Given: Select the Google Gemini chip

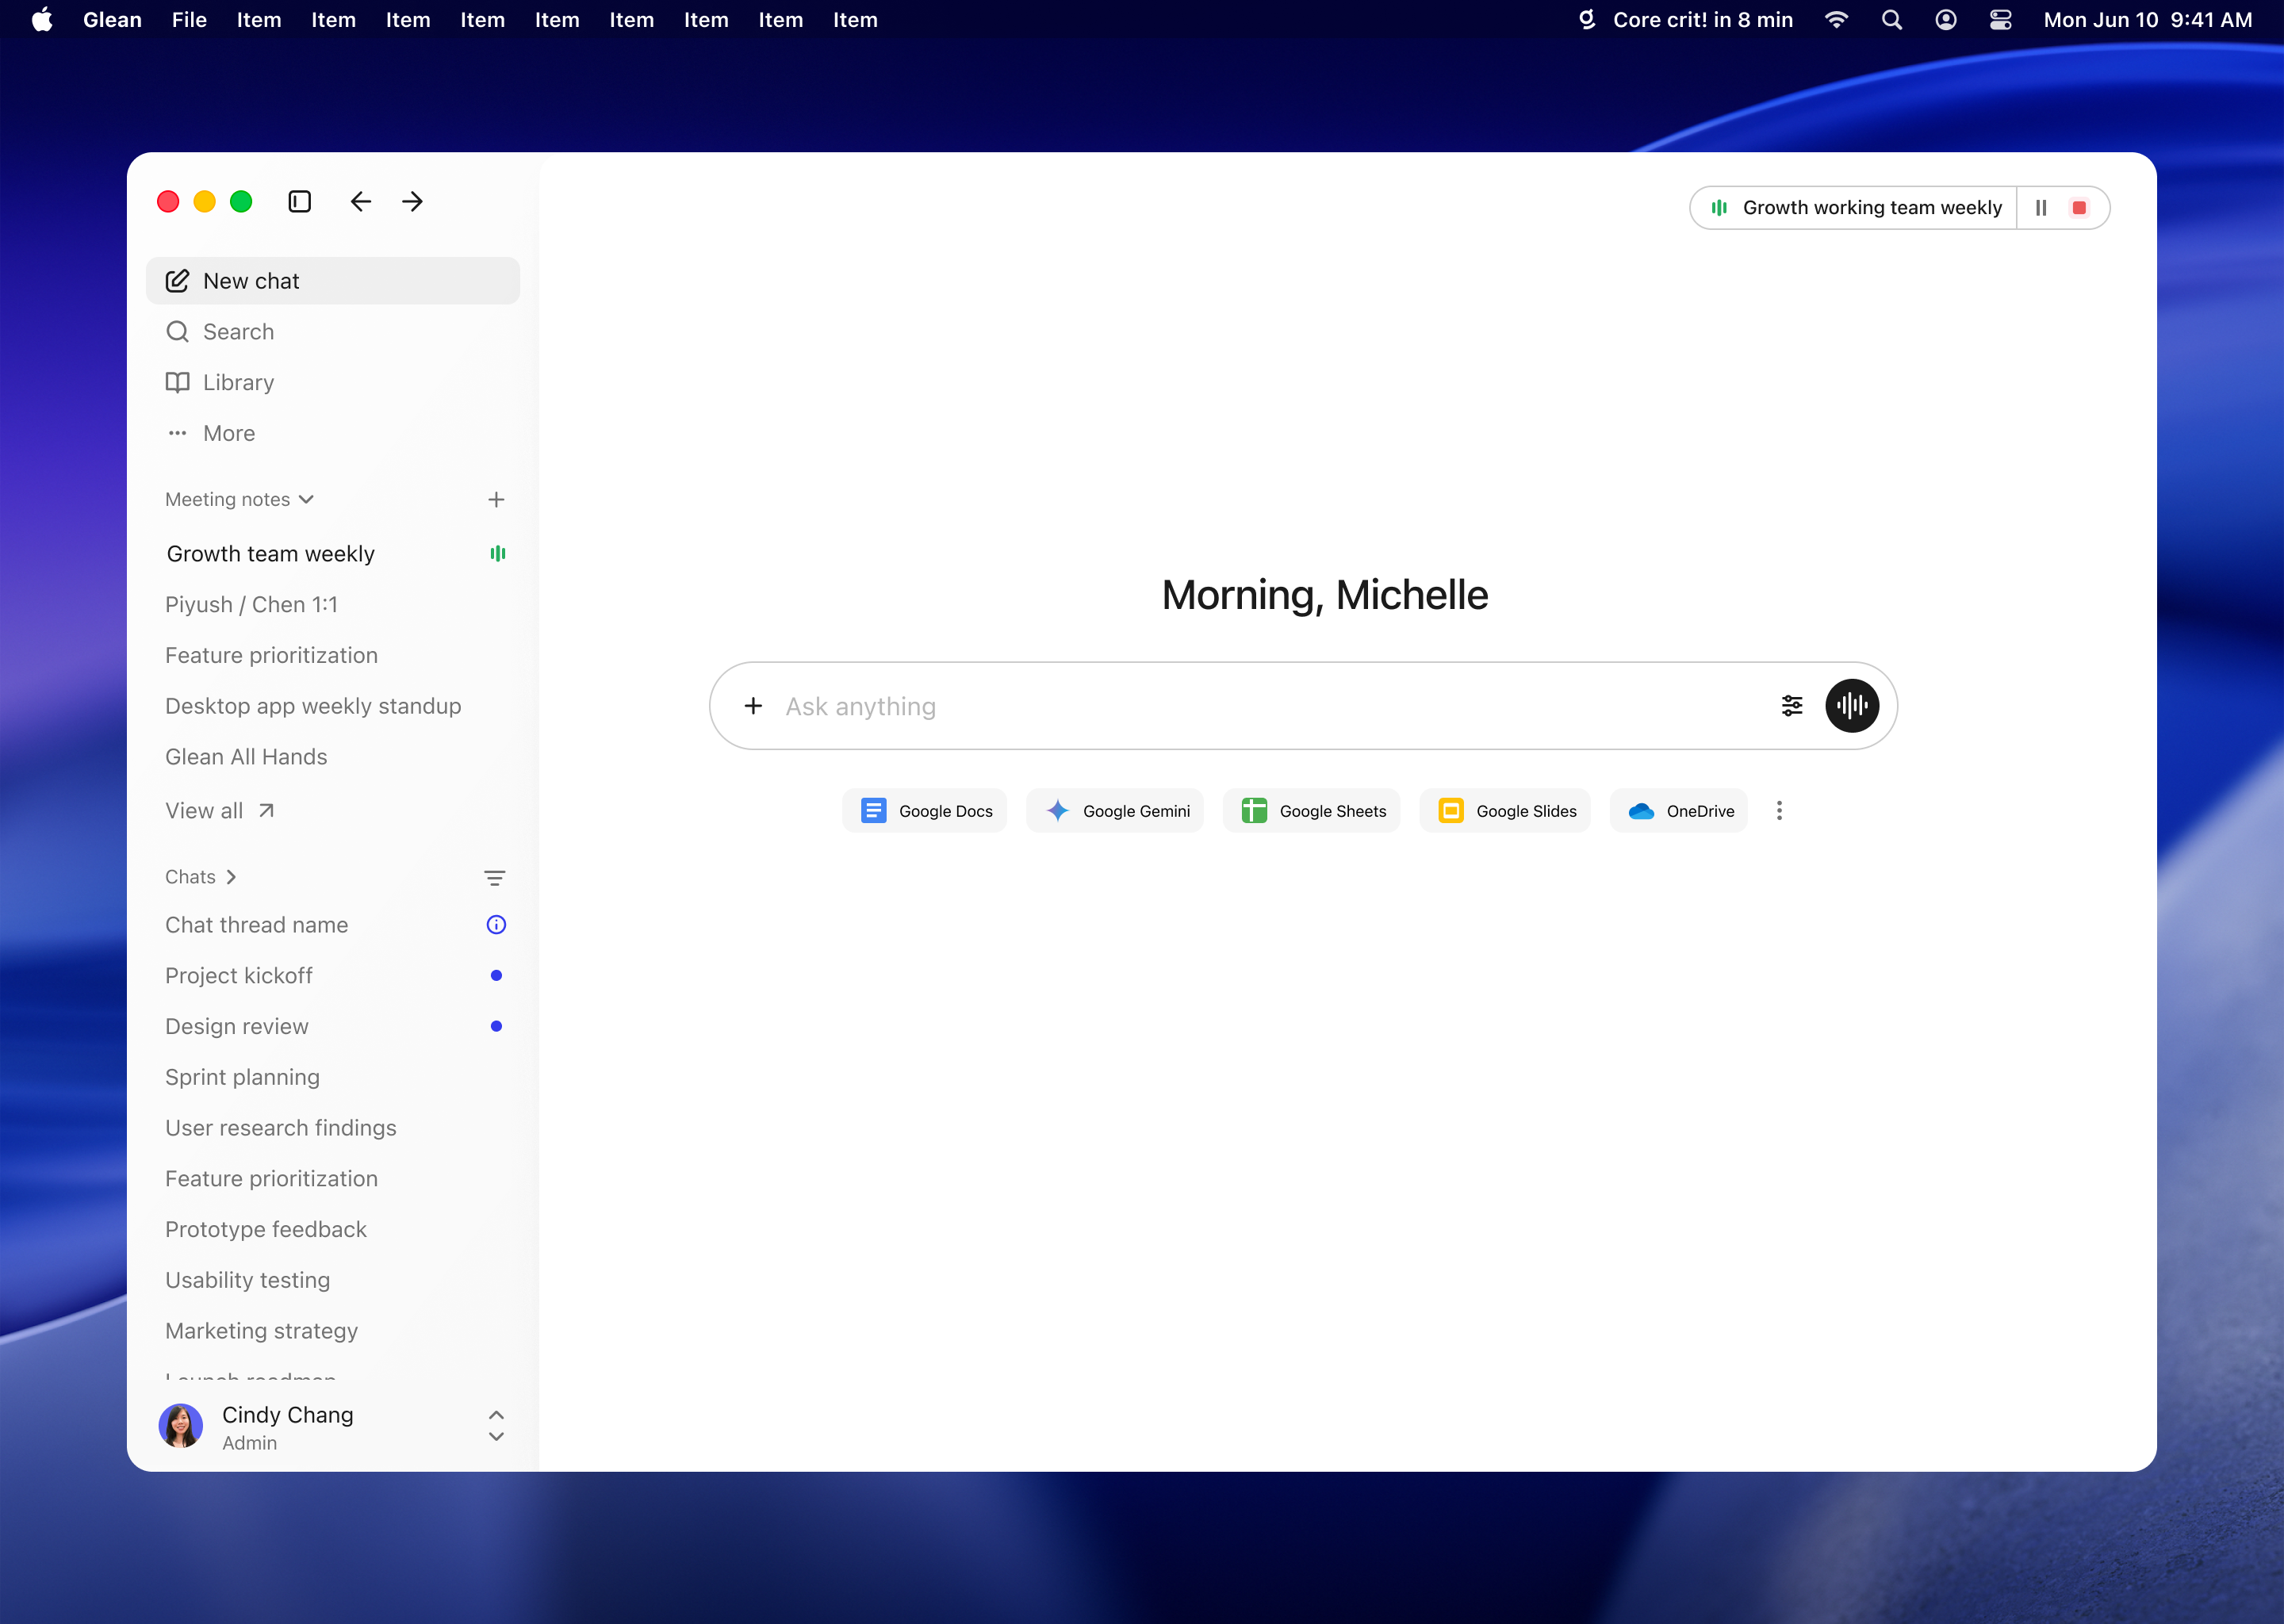Looking at the screenshot, I should [1115, 811].
